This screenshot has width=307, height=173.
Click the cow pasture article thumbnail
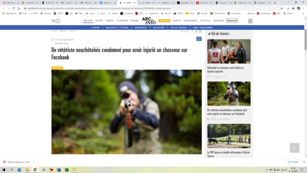tap(229, 136)
